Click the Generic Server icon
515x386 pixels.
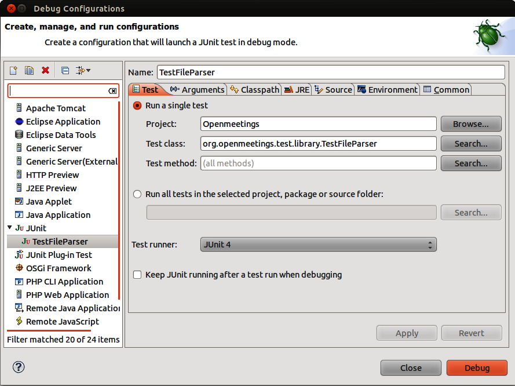[19, 148]
